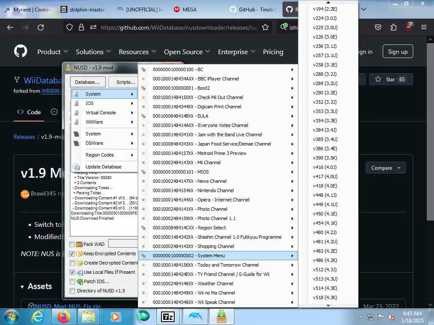Click the muted volume tray icon

click(391, 317)
